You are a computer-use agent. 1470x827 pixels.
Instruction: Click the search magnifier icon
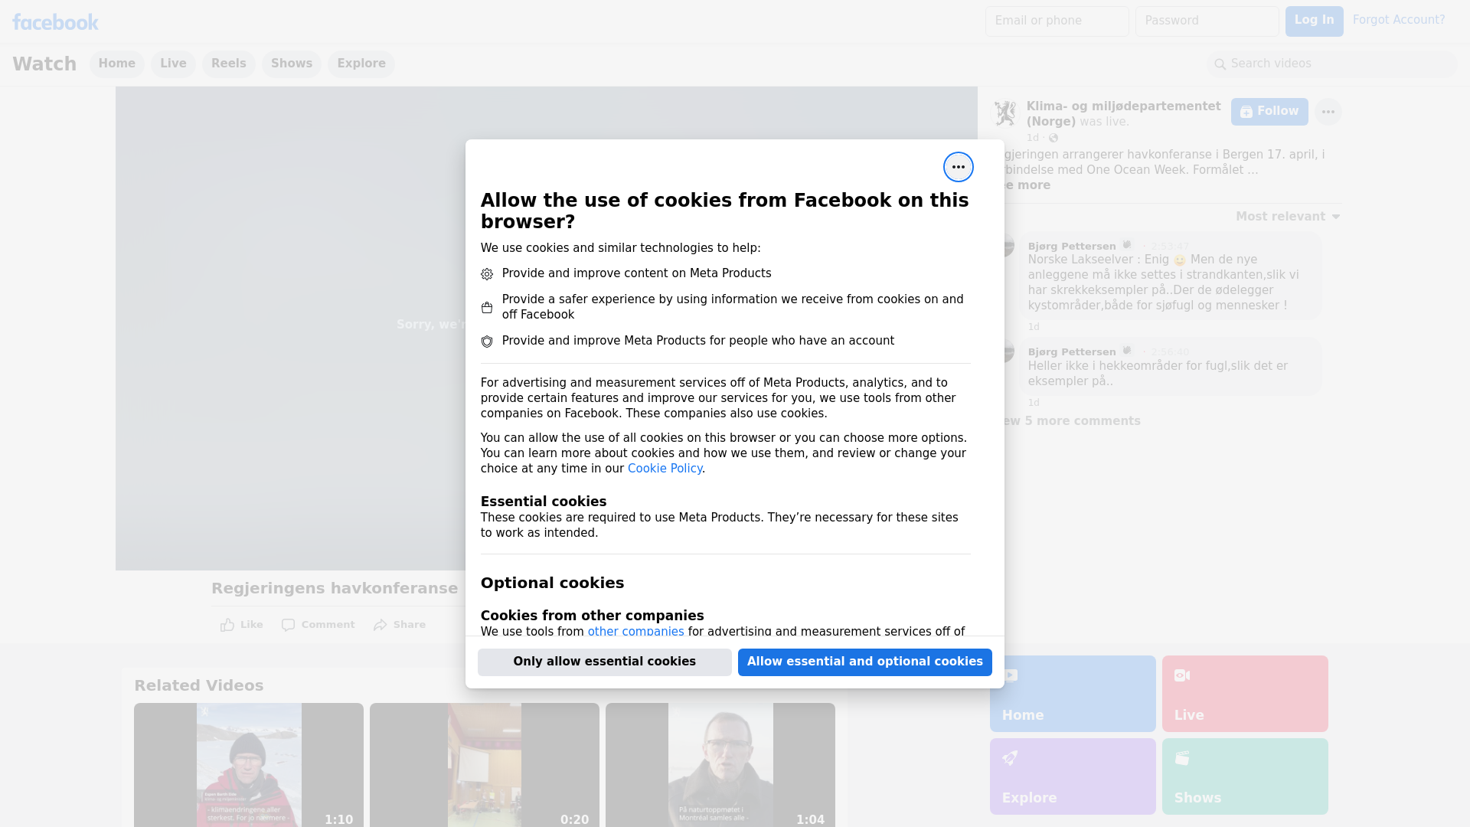pos(1220,64)
